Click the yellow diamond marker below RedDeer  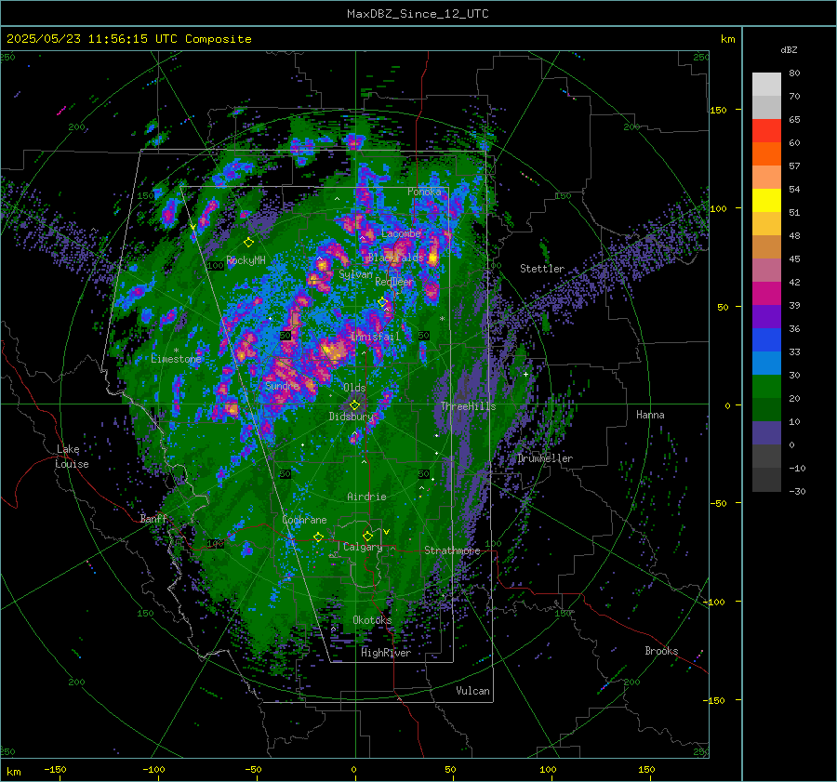382,302
